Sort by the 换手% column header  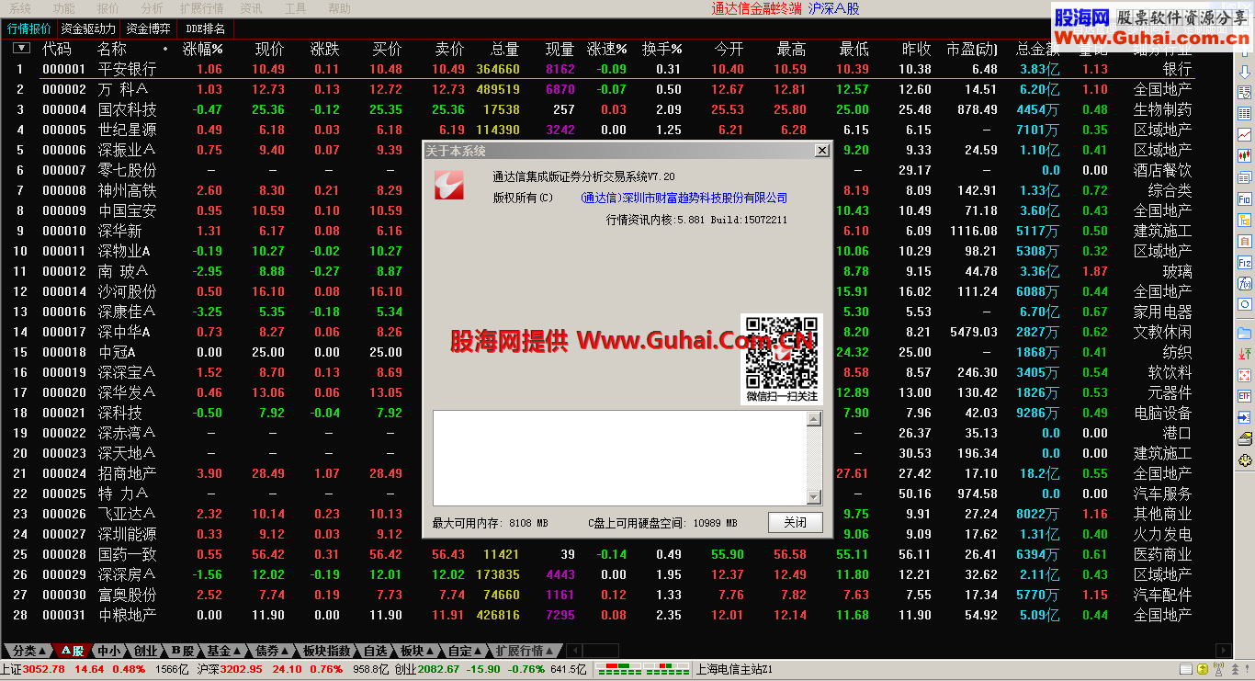pos(662,49)
